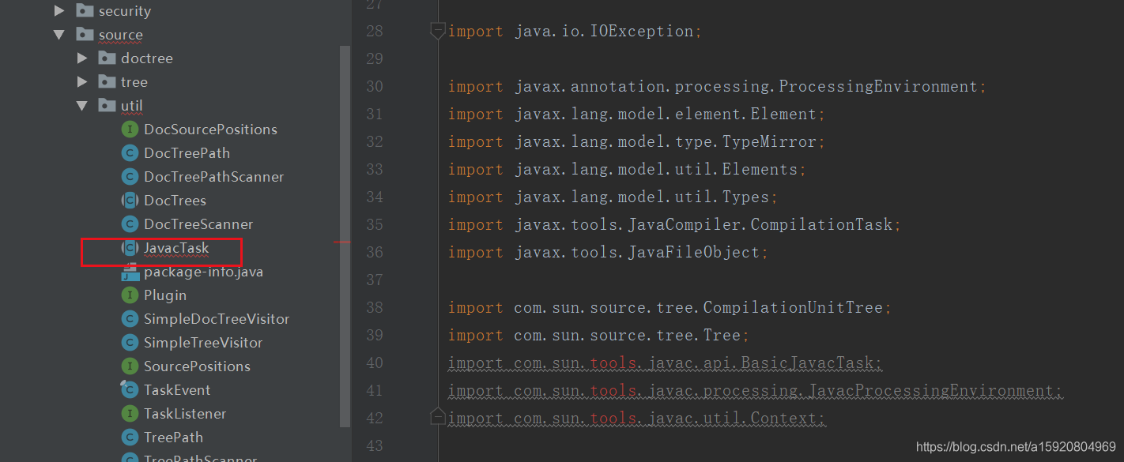Screen dimensions: 1124x462
Task: Click the util folder icon
Action: [x=107, y=106]
